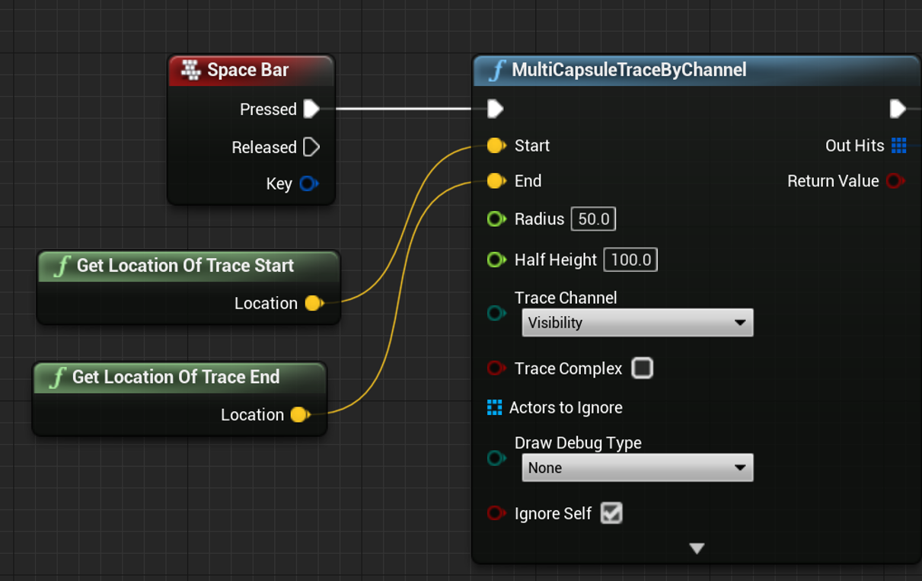Enable the Trace Complex checkbox
922x581 pixels.
point(642,369)
